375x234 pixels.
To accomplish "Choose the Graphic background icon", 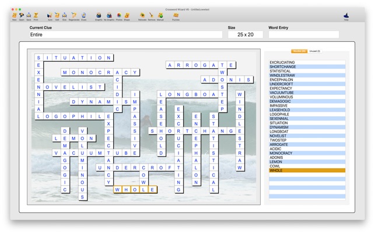I will [99, 15].
